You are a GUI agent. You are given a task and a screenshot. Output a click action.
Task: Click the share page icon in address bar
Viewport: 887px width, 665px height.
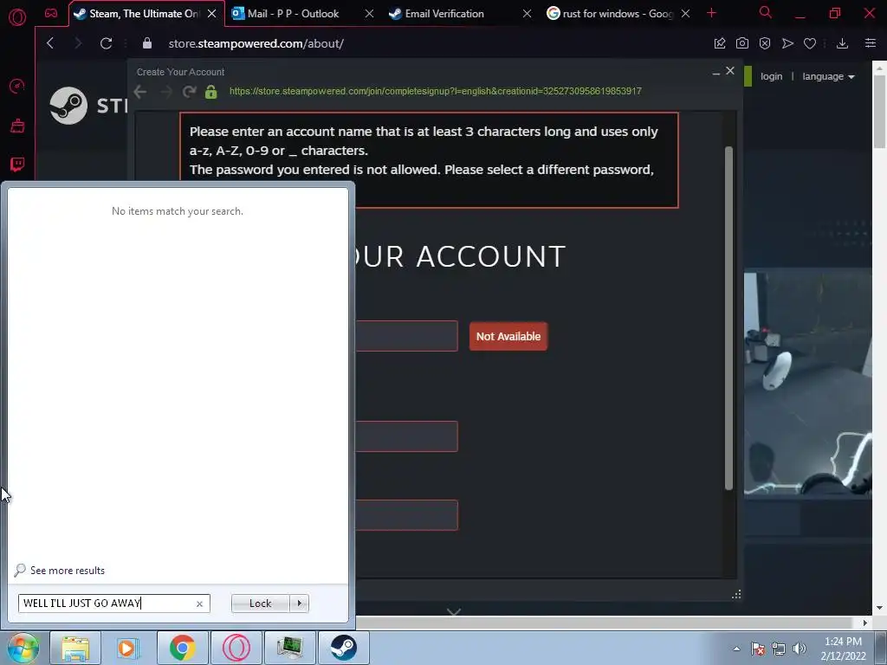coord(720,43)
